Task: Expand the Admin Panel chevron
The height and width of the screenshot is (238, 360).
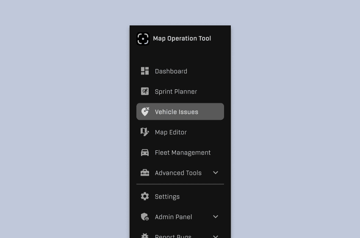Action: [x=215, y=217]
